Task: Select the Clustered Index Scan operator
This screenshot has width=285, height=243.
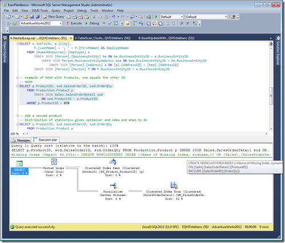Action: (x=174, y=191)
